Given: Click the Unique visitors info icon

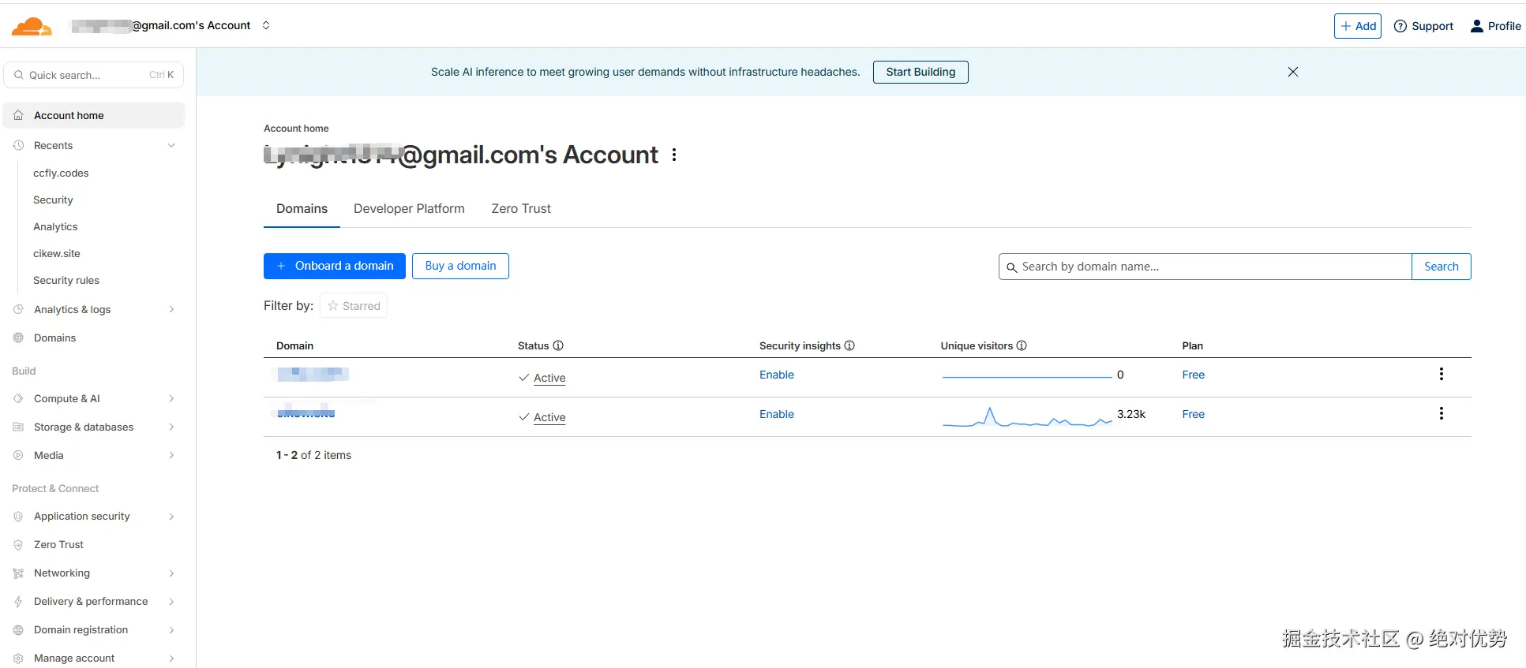Looking at the screenshot, I should pos(1022,346).
